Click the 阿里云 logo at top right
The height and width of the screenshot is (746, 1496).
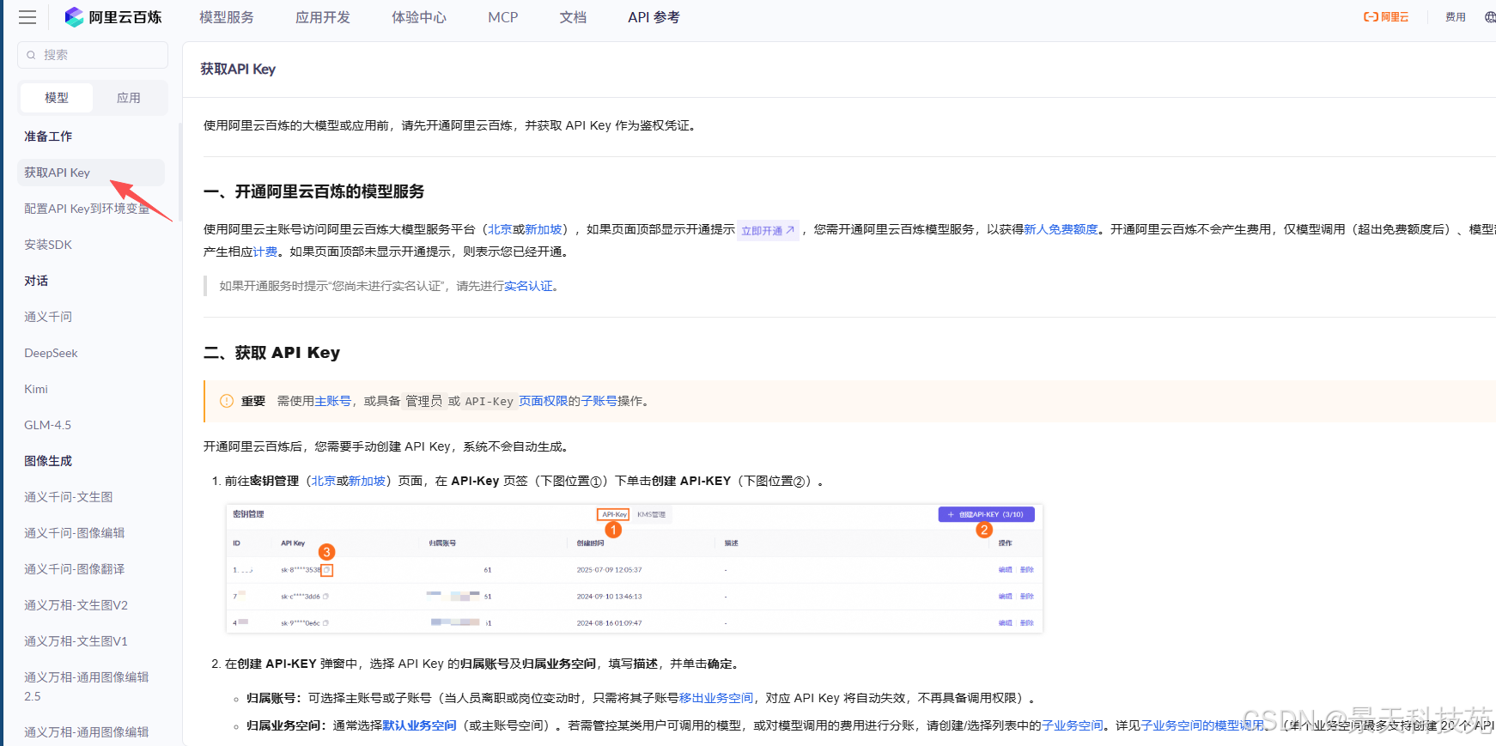(x=1386, y=17)
